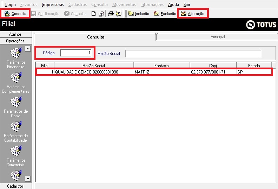
Task: Click the Inclusão toolbar button
Action: coord(138,14)
